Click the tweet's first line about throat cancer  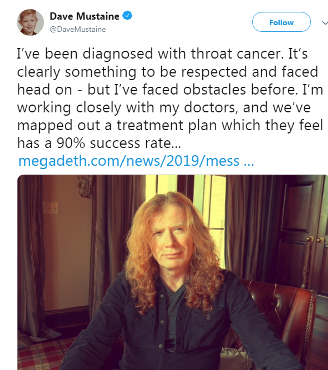[162, 53]
